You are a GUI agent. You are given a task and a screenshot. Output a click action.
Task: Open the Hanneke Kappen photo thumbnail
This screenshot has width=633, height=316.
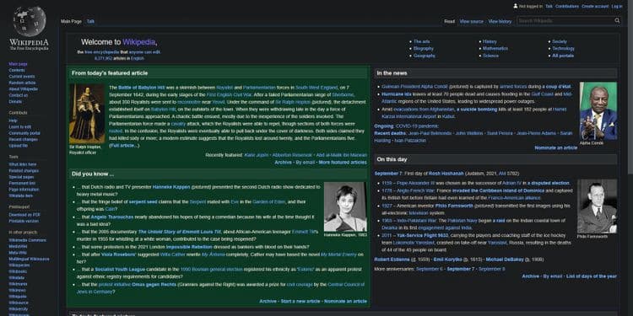[345, 206]
